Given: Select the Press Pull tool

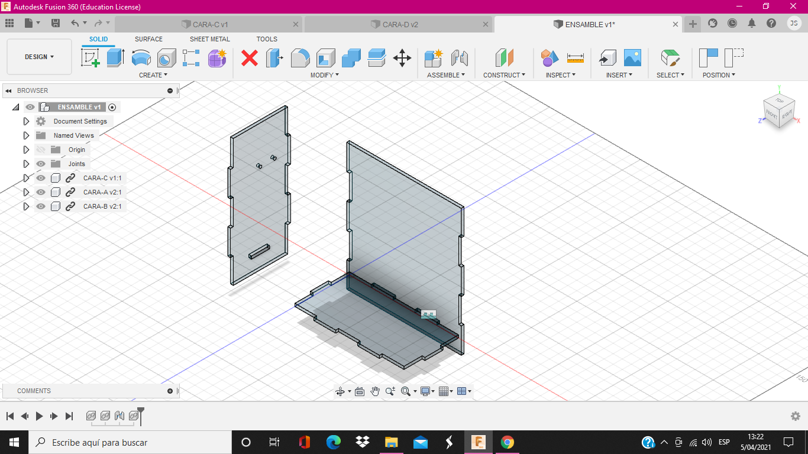Looking at the screenshot, I should pyautogui.click(x=275, y=58).
